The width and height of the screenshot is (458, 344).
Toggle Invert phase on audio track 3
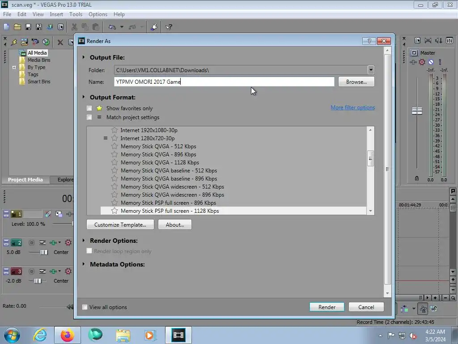point(42,271)
